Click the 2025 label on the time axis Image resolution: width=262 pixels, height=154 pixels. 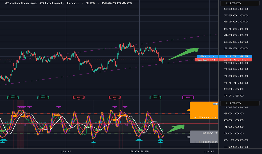pyautogui.click(x=139, y=151)
